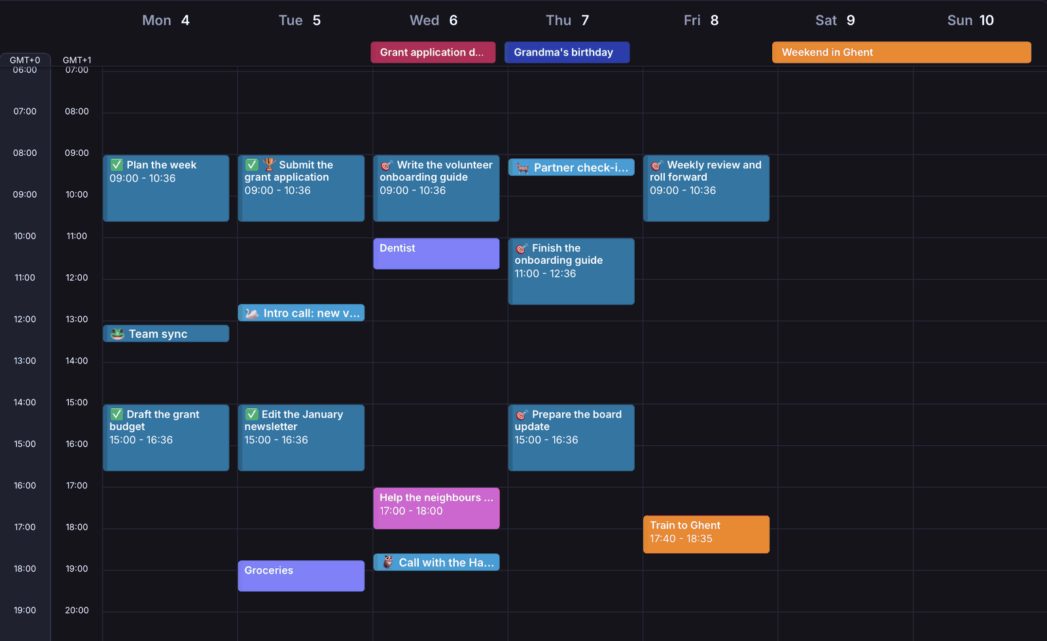The image size is (1047, 641).
Task: Click owl icon on Call with the Ha... event
Action: click(x=388, y=562)
